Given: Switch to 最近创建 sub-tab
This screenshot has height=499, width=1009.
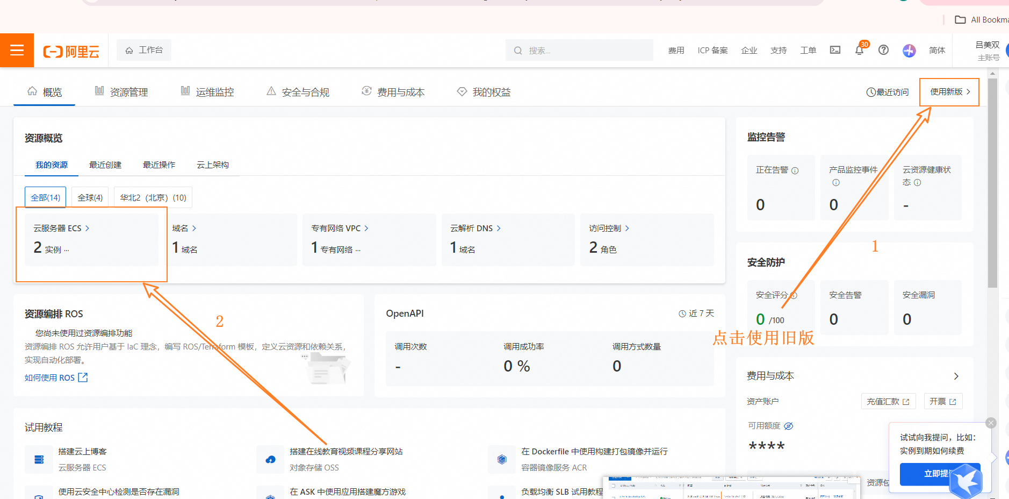Looking at the screenshot, I should [105, 165].
